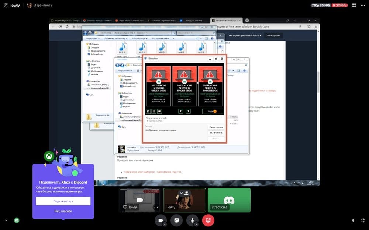
Task: Click the stream volume speaker icon
Action: pyautogui.click(x=354, y=220)
